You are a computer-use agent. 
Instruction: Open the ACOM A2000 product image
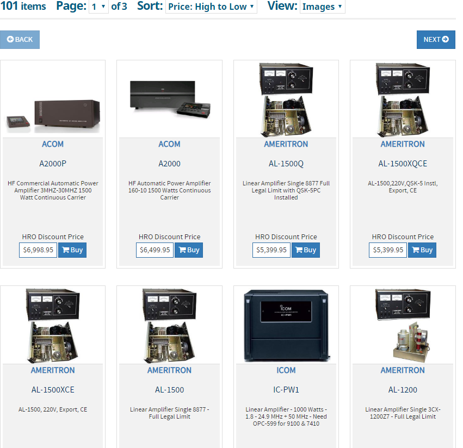(170, 99)
